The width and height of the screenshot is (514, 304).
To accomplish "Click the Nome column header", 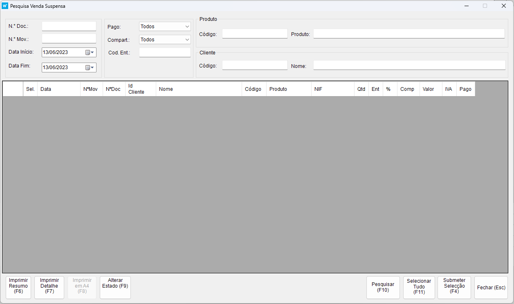I will (199, 89).
